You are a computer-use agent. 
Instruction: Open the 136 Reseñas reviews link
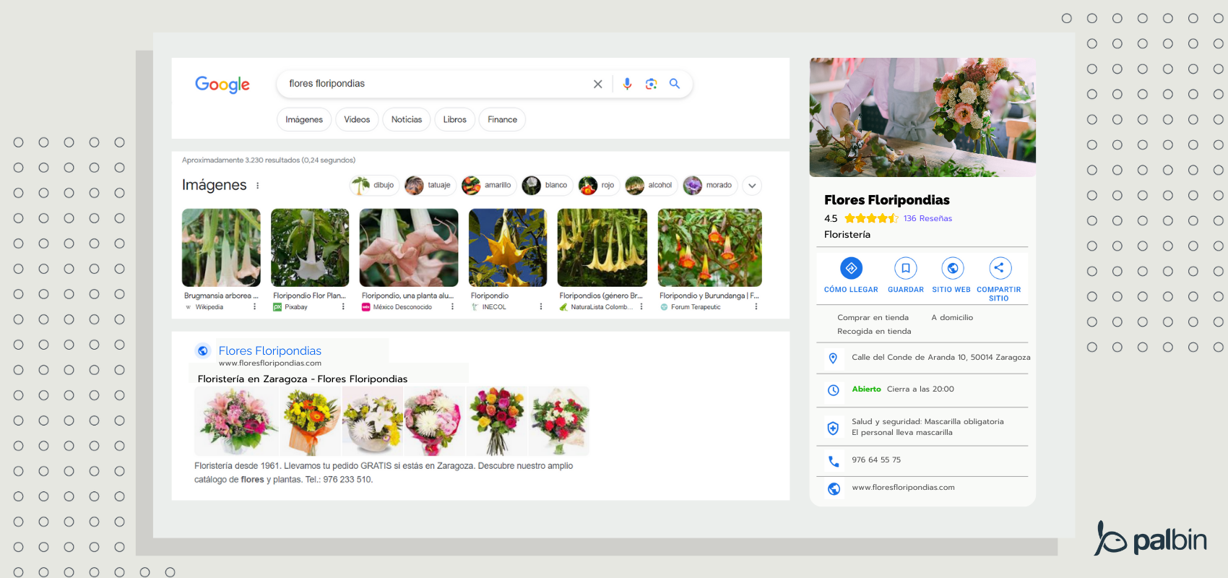tap(928, 218)
